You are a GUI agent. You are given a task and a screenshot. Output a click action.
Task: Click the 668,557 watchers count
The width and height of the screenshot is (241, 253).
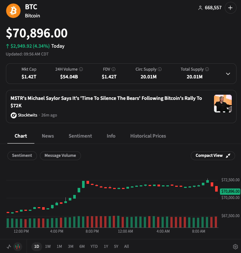pos(213,8)
